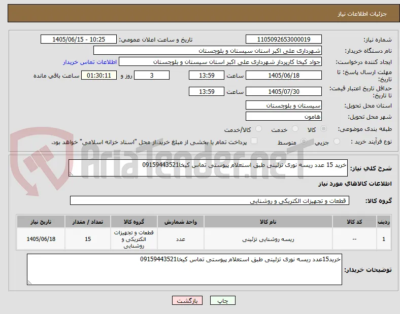Select the کالا/خدمت radio button
This screenshot has width=400, height=314.
pyautogui.click(x=259, y=129)
